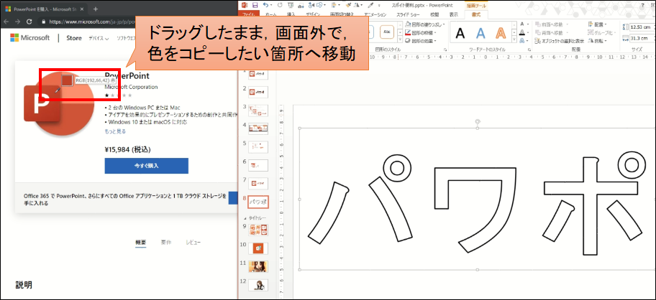Switch to the View (表示) tab
The image size is (656, 300).
(453, 14)
